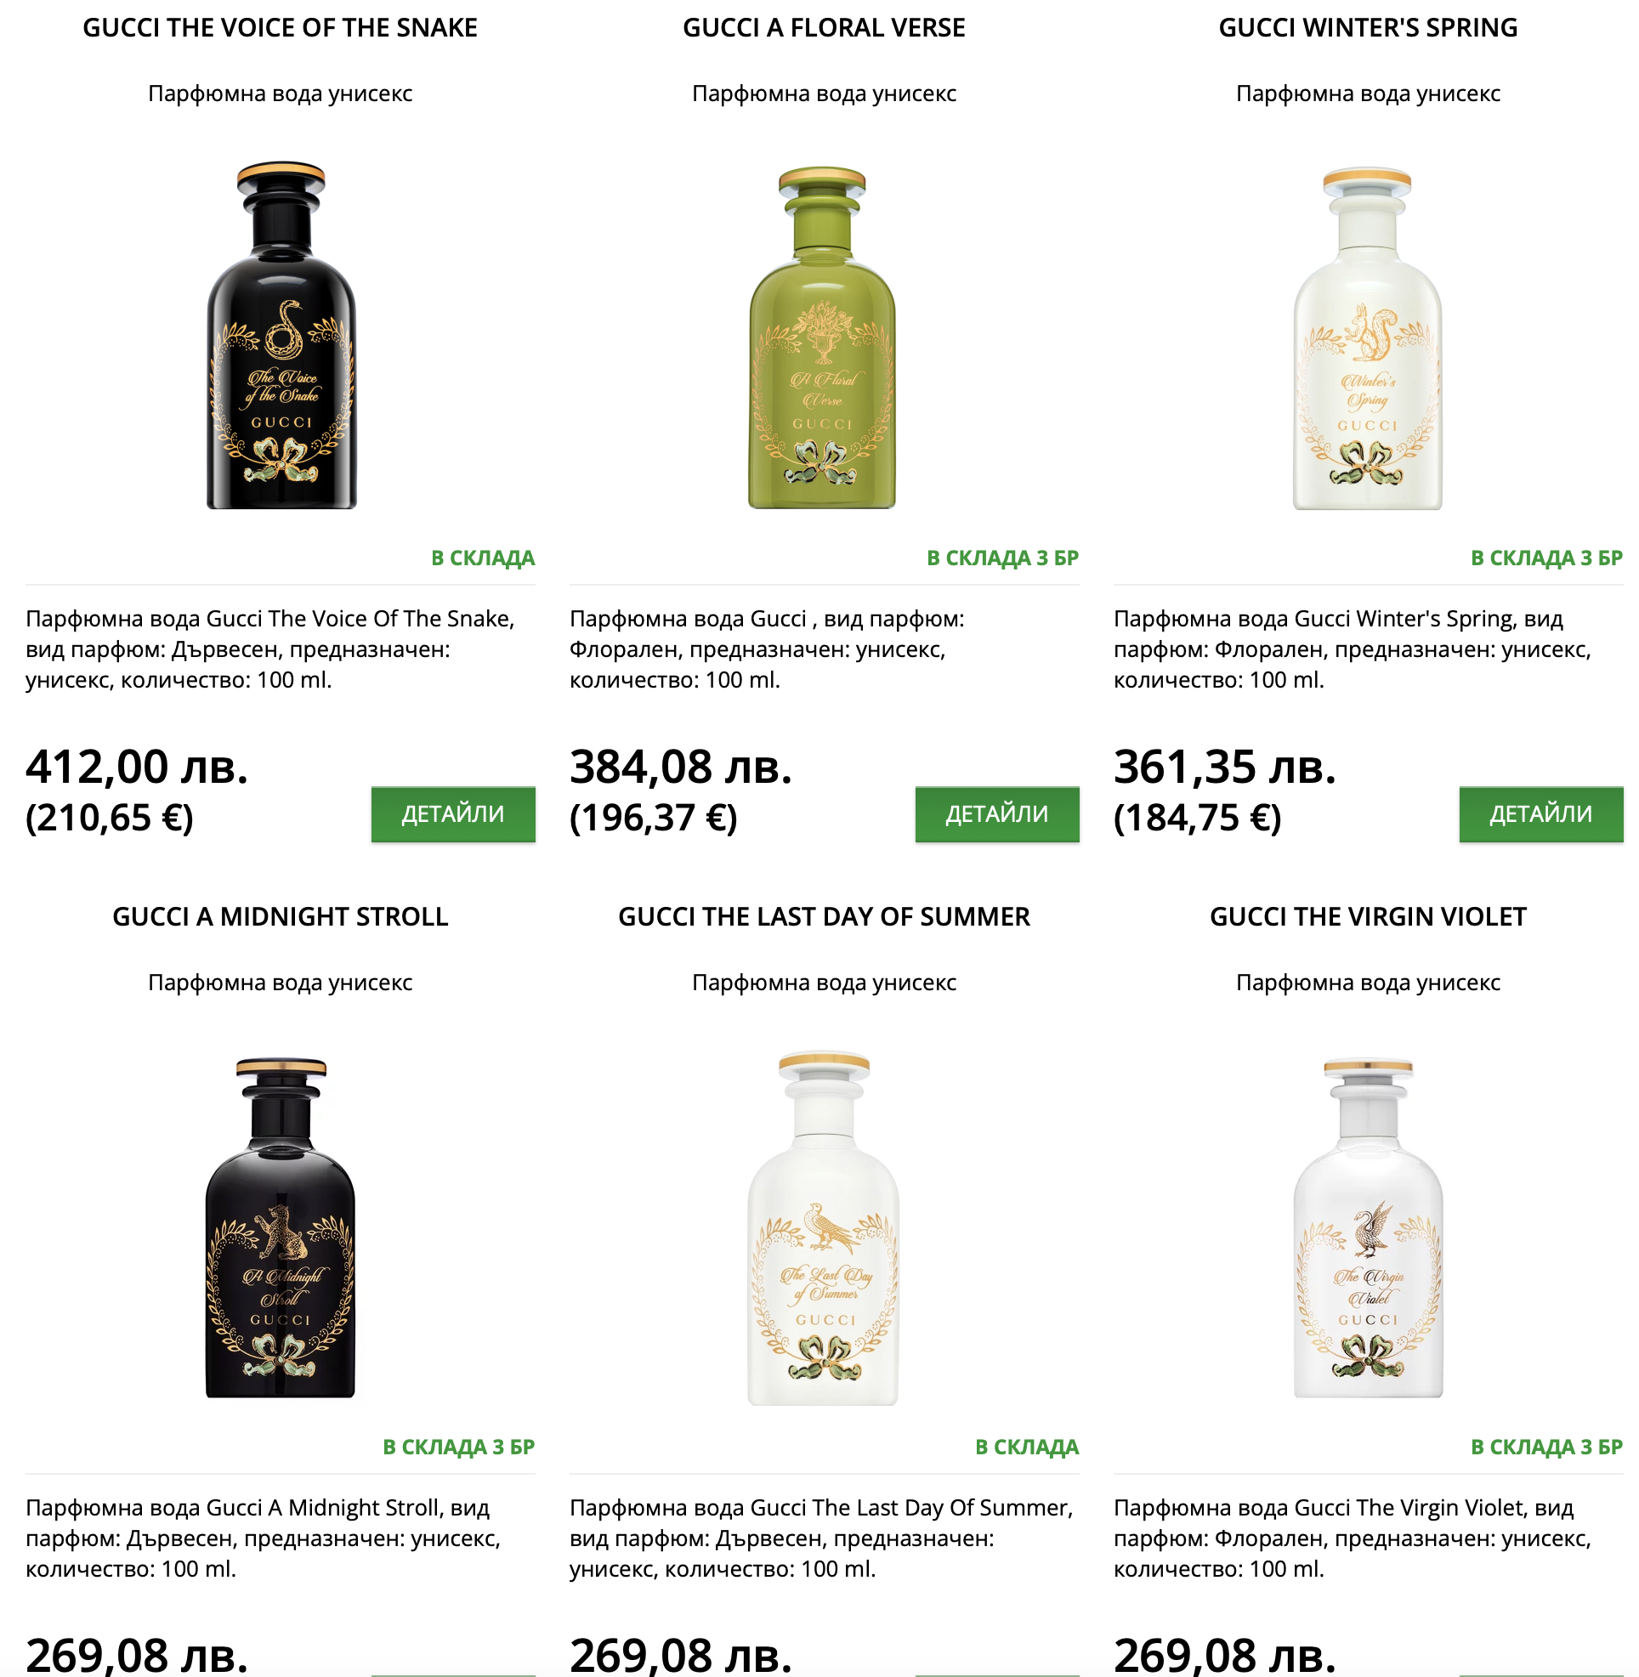Click the 361,35 лв. price

click(x=1225, y=766)
